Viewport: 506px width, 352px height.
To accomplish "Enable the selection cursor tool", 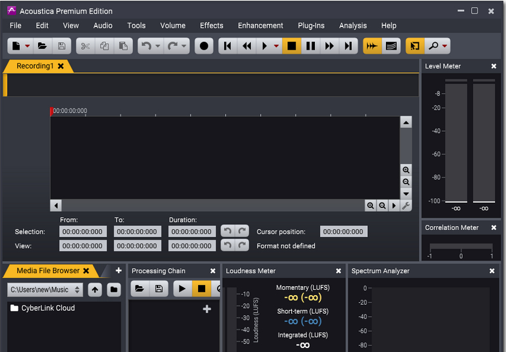I will 414,47.
